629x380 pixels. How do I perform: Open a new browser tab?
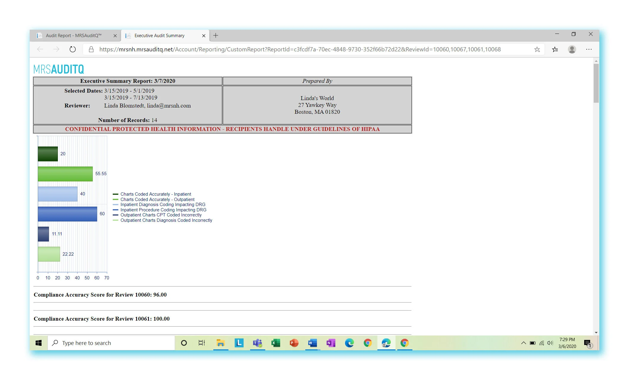pos(216,35)
